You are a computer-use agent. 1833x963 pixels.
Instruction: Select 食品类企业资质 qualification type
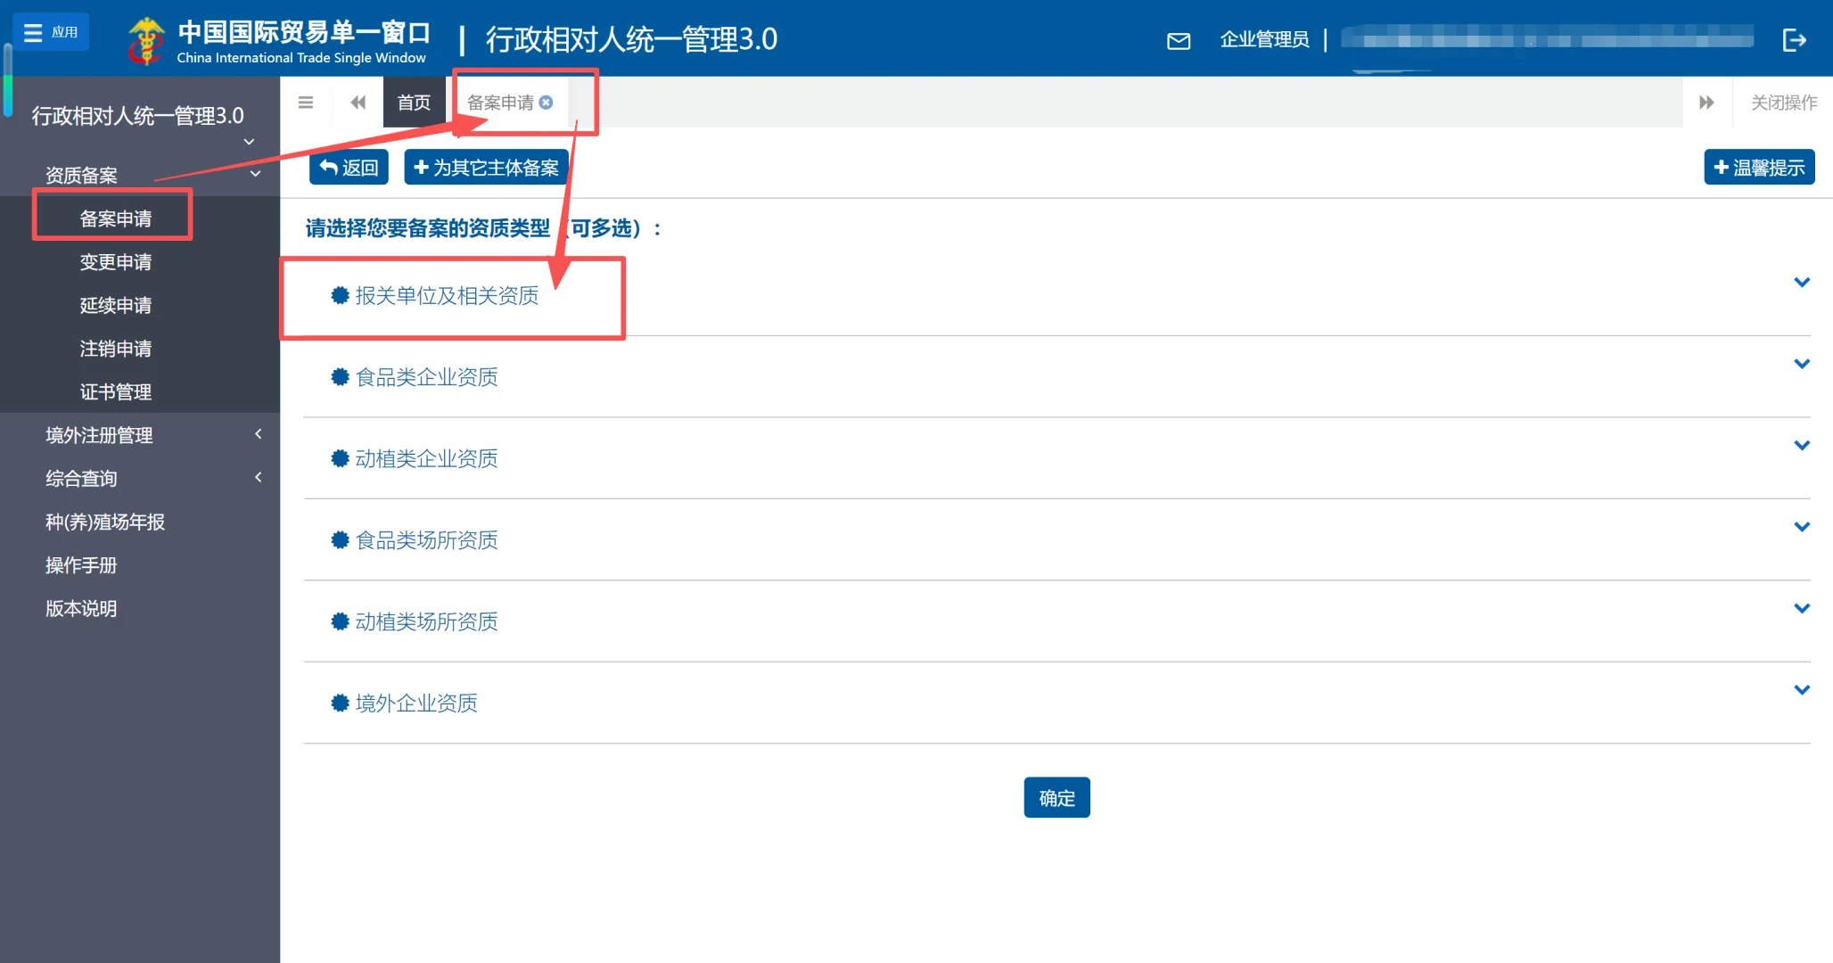(425, 376)
